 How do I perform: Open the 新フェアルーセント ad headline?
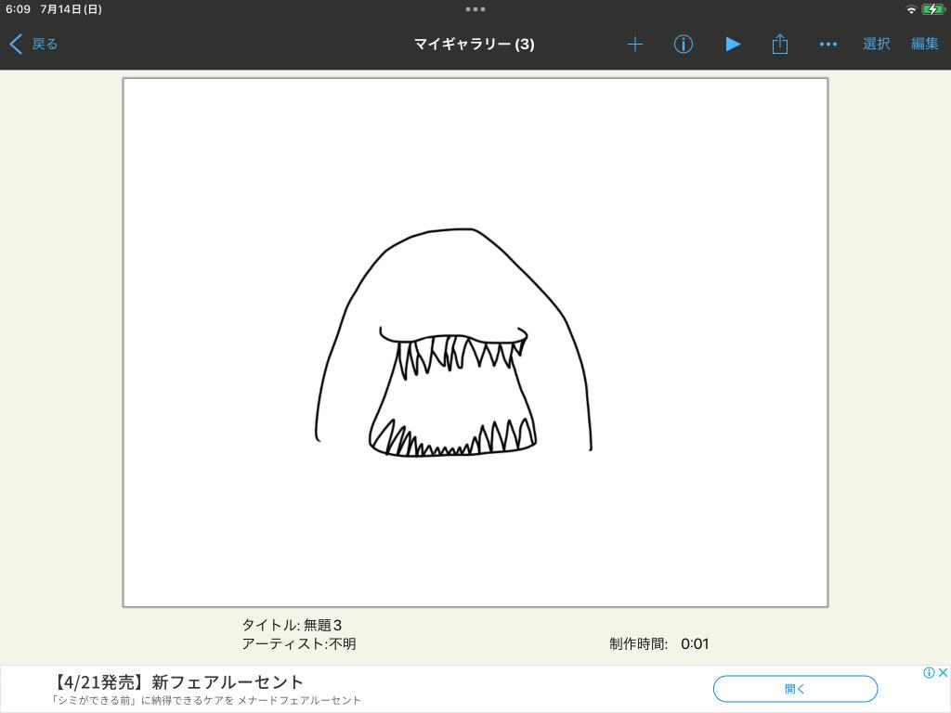177,681
